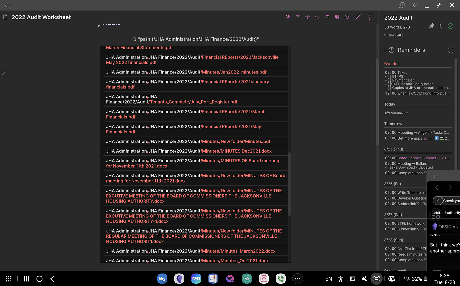Tick the 941s 1st and 2nd quarter checkbox
This screenshot has height=286, width=460.
[389, 84]
